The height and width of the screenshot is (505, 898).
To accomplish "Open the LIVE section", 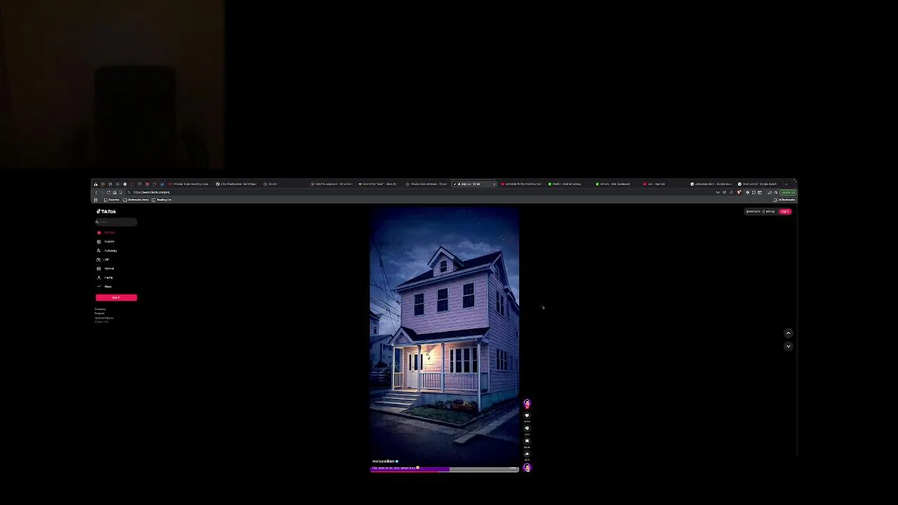I will 104,260.
